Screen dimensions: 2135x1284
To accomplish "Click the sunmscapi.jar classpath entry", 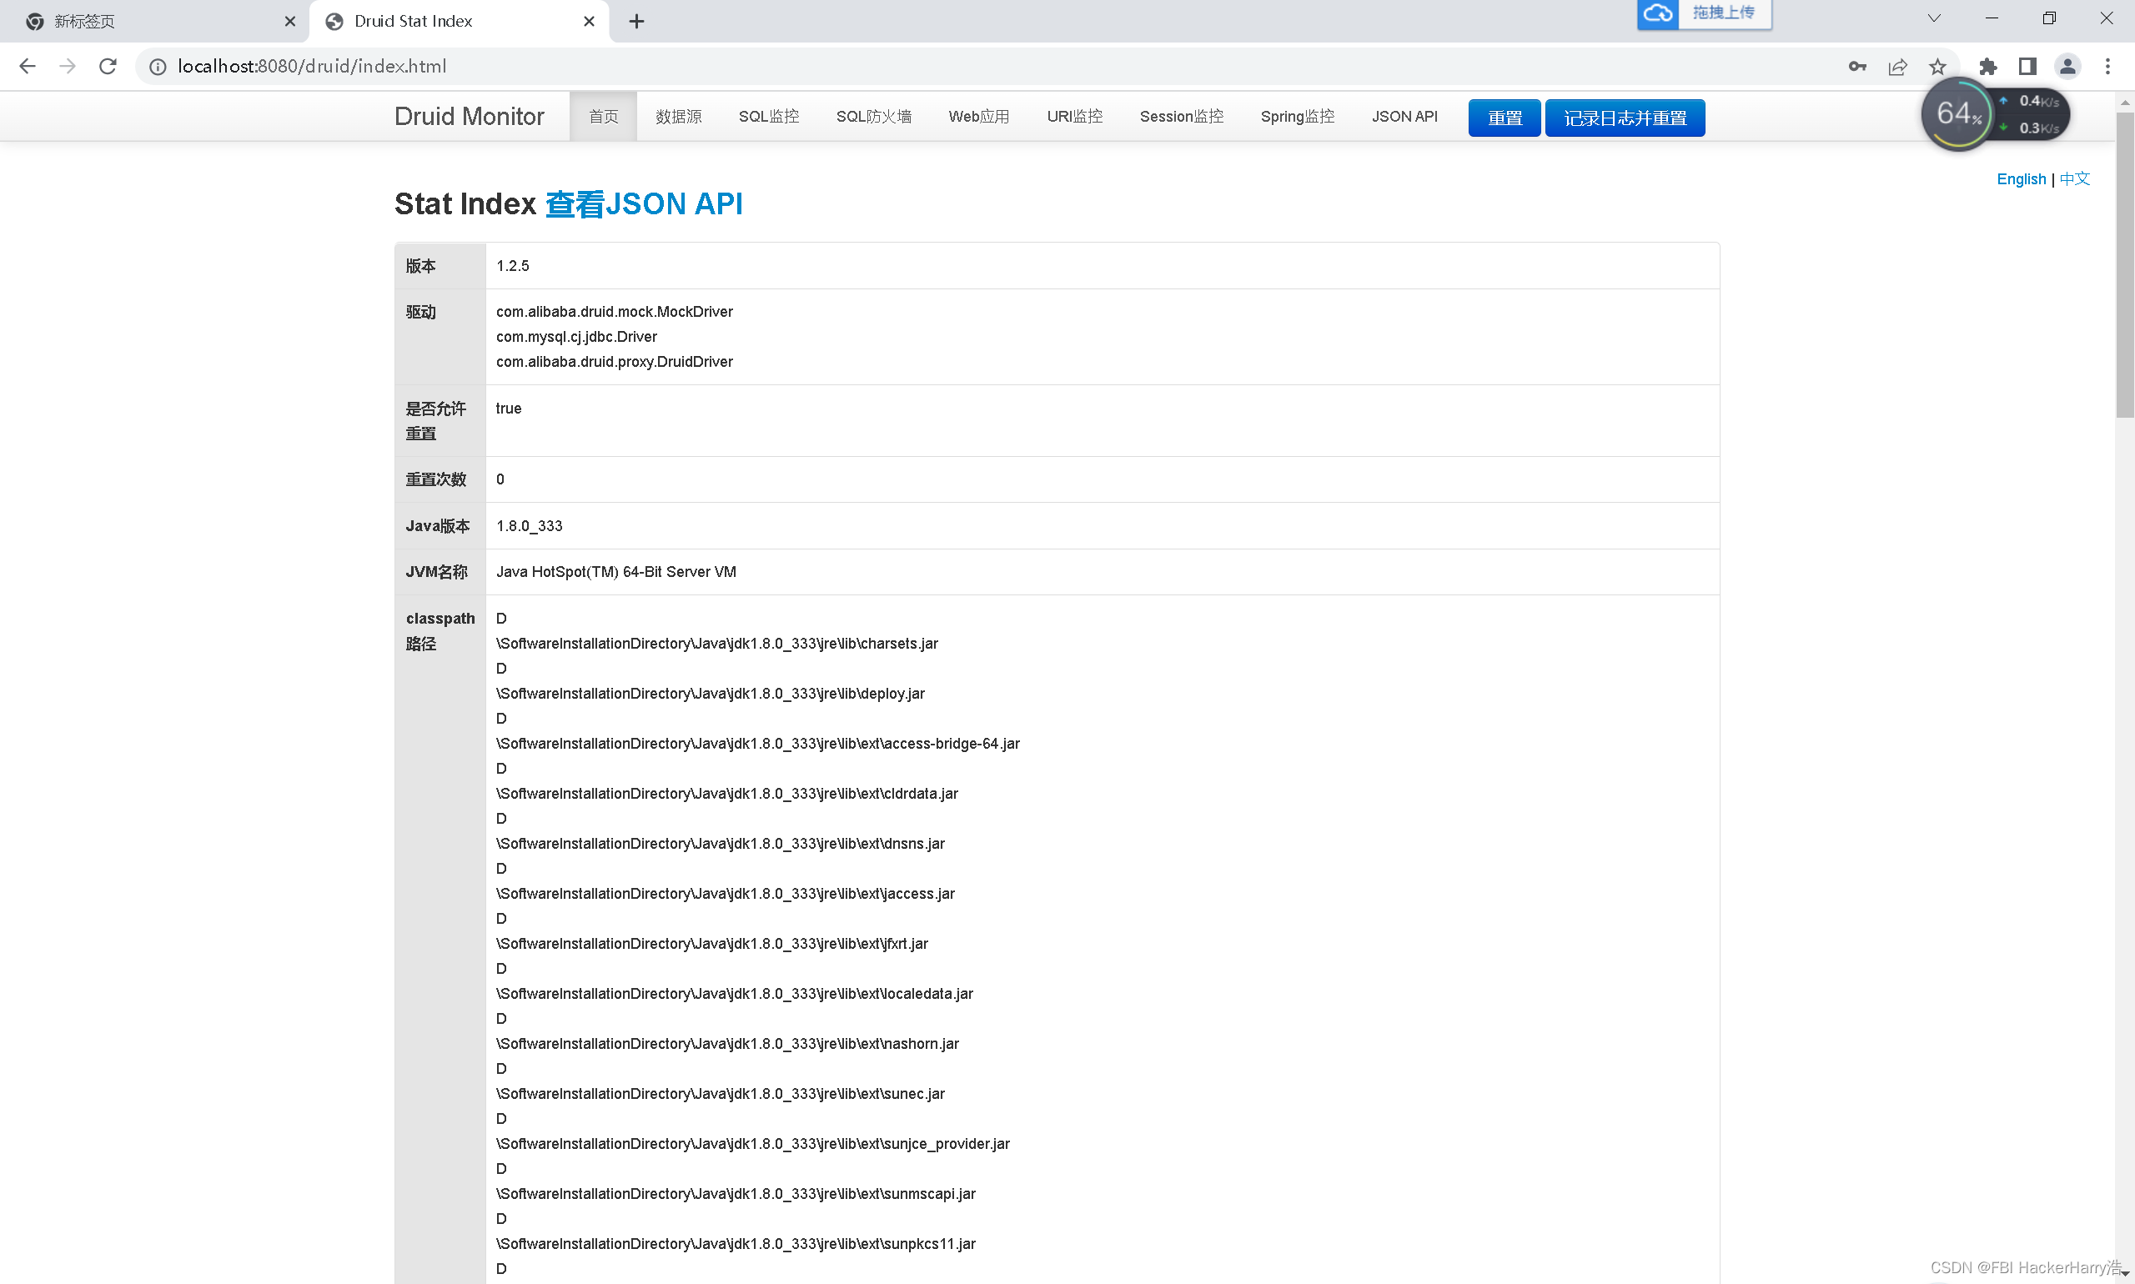I will pyautogui.click(x=736, y=1196).
